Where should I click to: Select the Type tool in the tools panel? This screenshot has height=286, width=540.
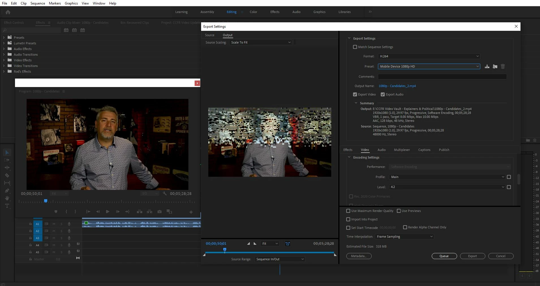click(x=7, y=206)
